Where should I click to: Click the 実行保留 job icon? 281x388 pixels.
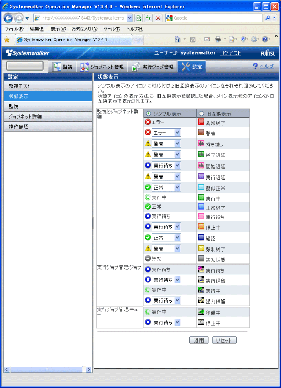[201, 280]
